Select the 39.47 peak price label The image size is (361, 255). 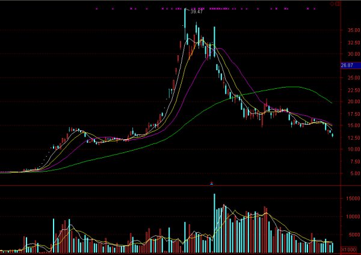pyautogui.click(x=196, y=11)
